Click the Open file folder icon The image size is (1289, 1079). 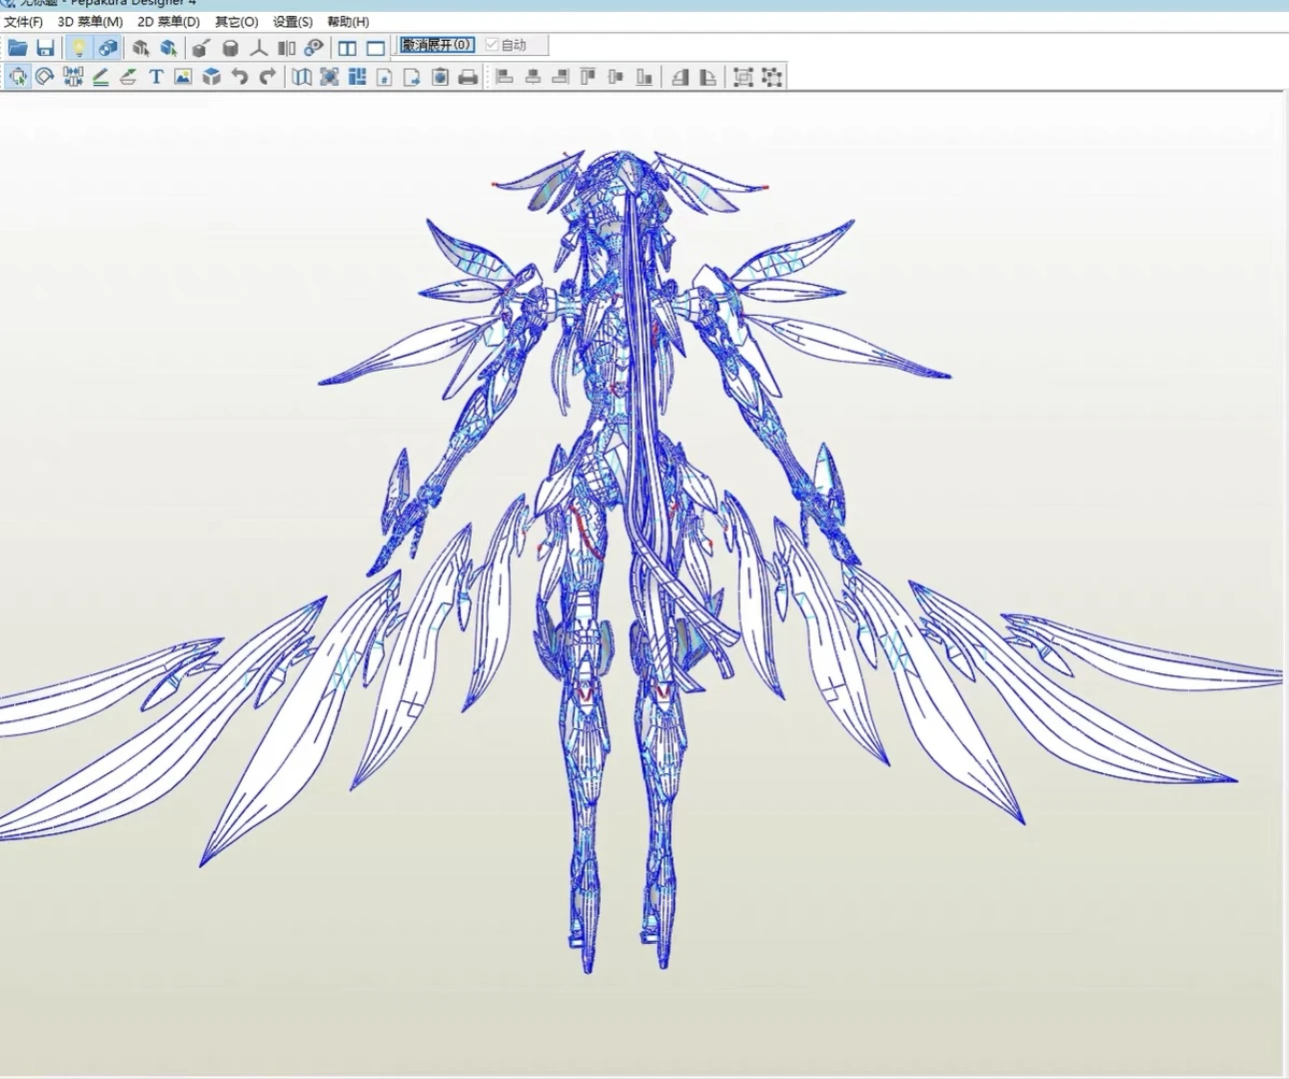(x=17, y=48)
